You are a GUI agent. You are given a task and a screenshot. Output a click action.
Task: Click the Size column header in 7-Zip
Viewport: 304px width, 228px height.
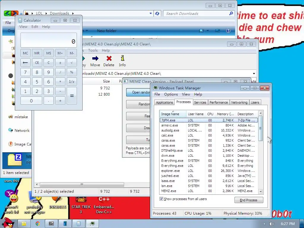coord(106,81)
